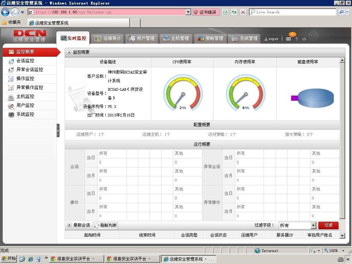Click the logout power icon

[x=304, y=38]
